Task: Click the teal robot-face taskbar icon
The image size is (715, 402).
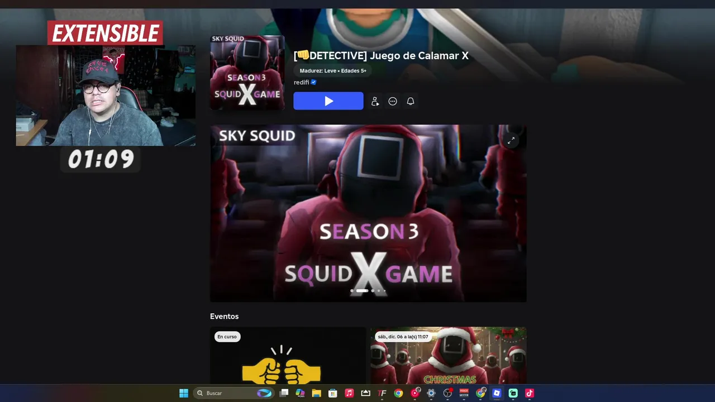Action: pos(513,393)
